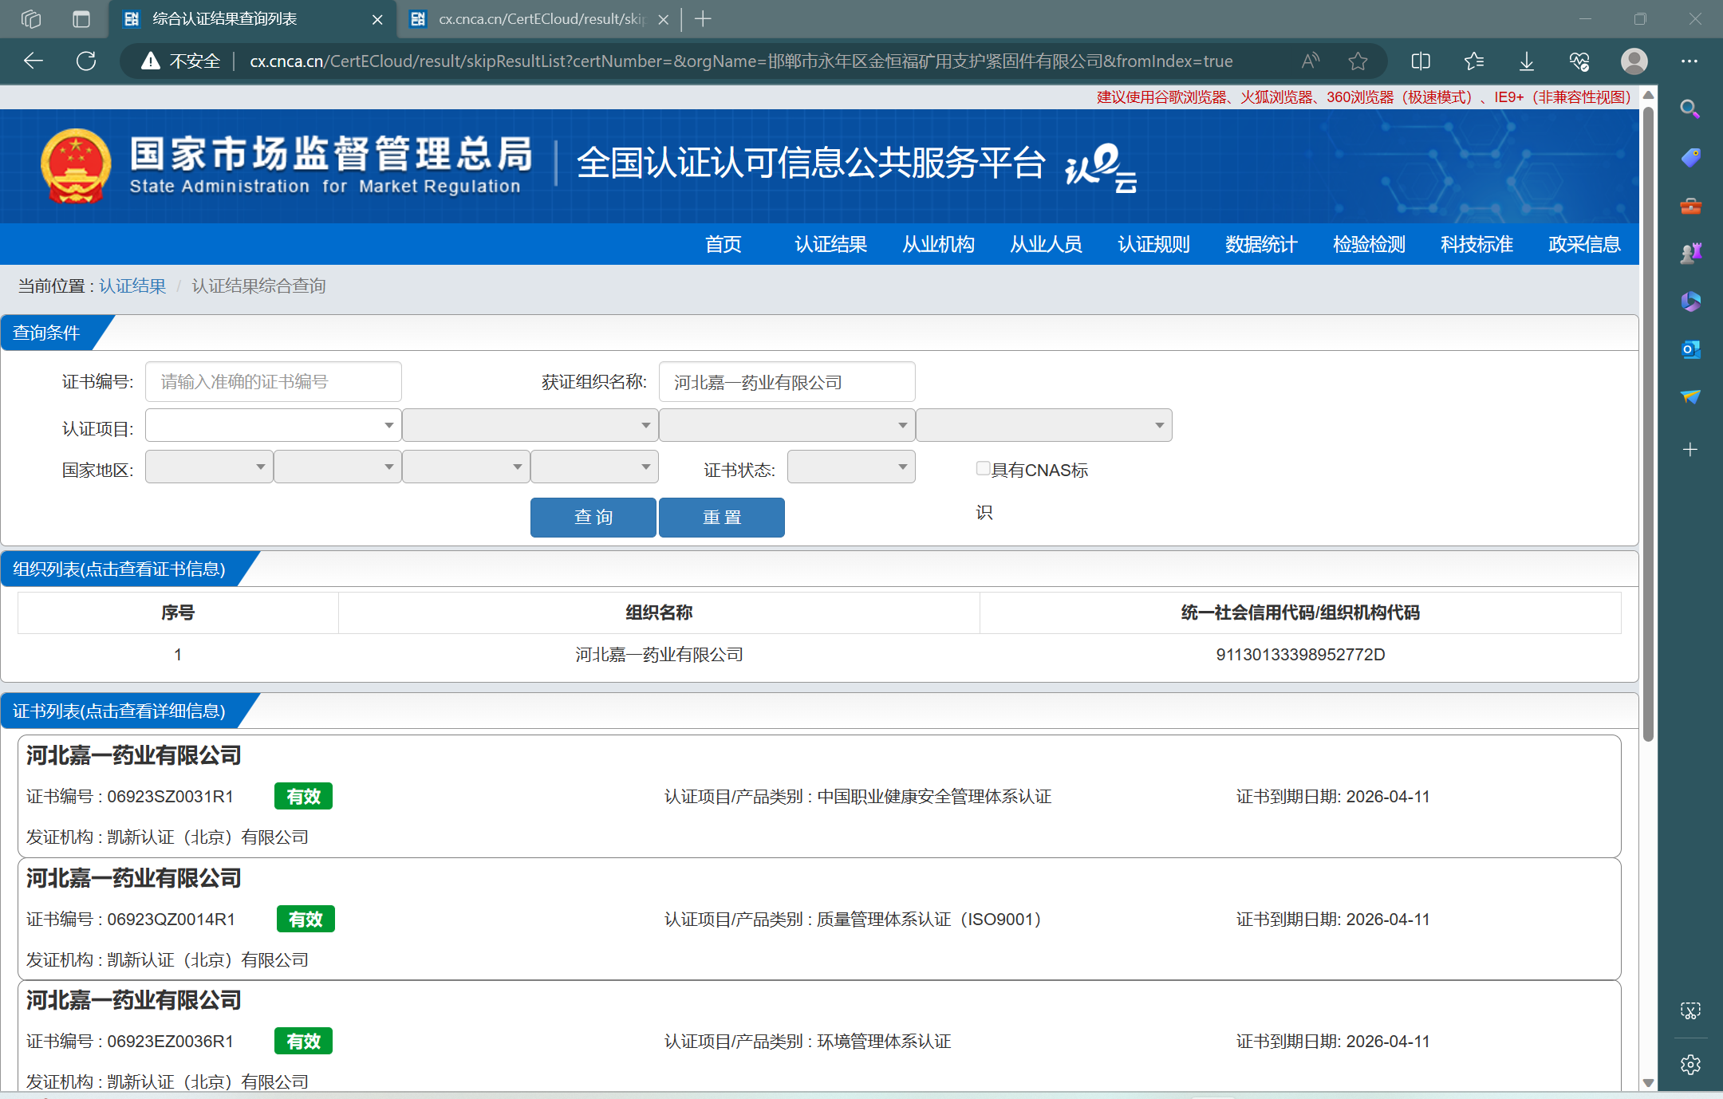The image size is (1723, 1099).
Task: Open the tab actions menu icon
Action: [81, 18]
